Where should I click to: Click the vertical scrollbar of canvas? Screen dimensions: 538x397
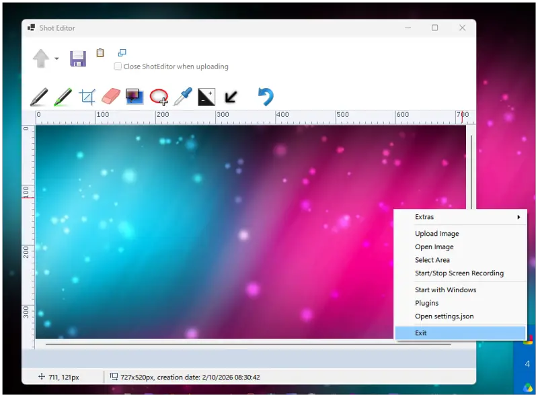[471, 171]
